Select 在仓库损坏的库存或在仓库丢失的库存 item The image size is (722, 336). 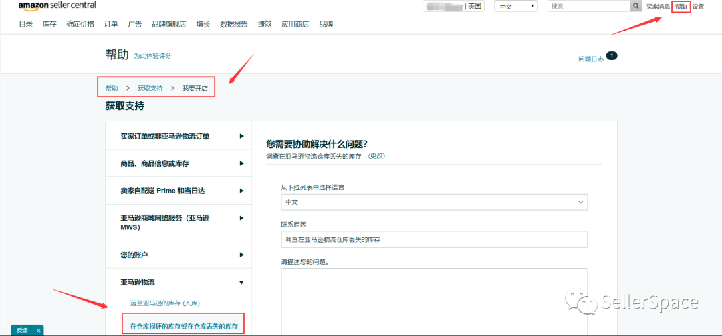(184, 327)
